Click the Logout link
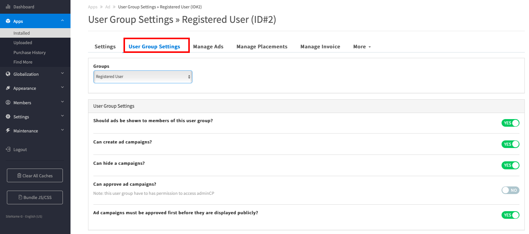This screenshot has width=529, height=234. click(20, 150)
